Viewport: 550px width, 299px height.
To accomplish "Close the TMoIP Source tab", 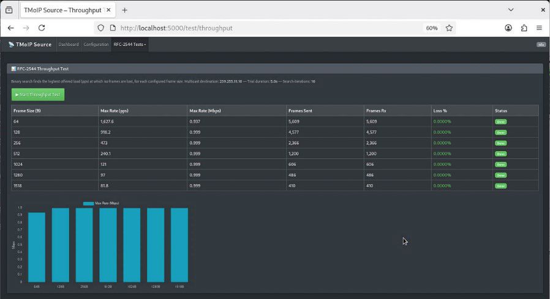I will (108, 10).
